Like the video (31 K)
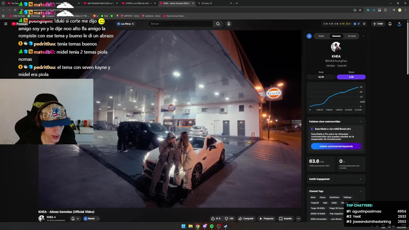Screen dimensions: 409x230 pos(216,218)
